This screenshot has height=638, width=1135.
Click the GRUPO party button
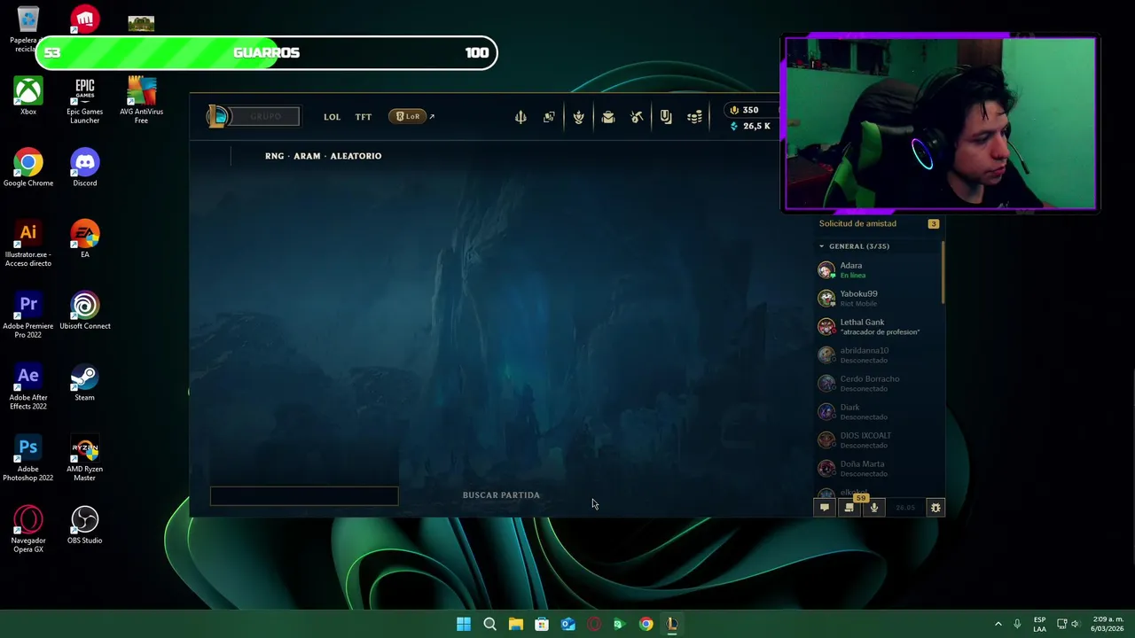(x=265, y=116)
